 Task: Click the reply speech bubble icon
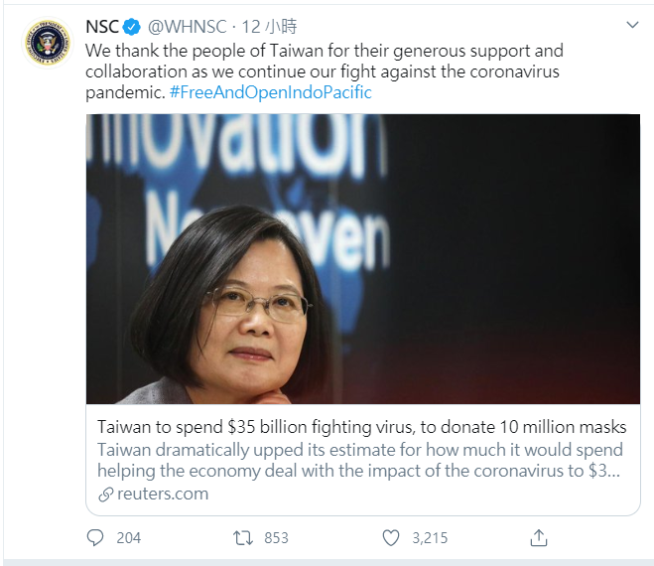click(95, 537)
